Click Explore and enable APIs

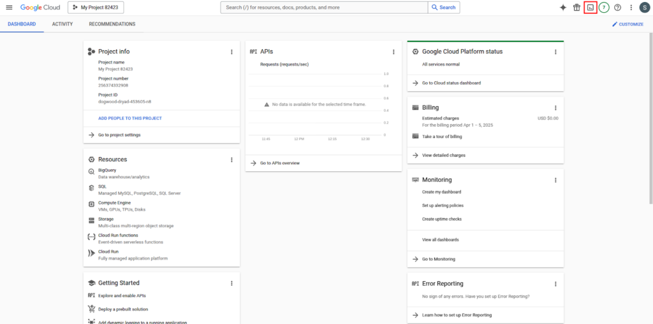point(122,296)
